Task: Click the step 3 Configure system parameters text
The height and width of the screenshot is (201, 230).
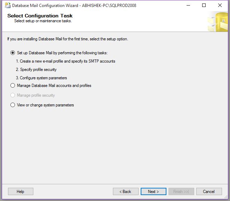Action: click(41, 78)
